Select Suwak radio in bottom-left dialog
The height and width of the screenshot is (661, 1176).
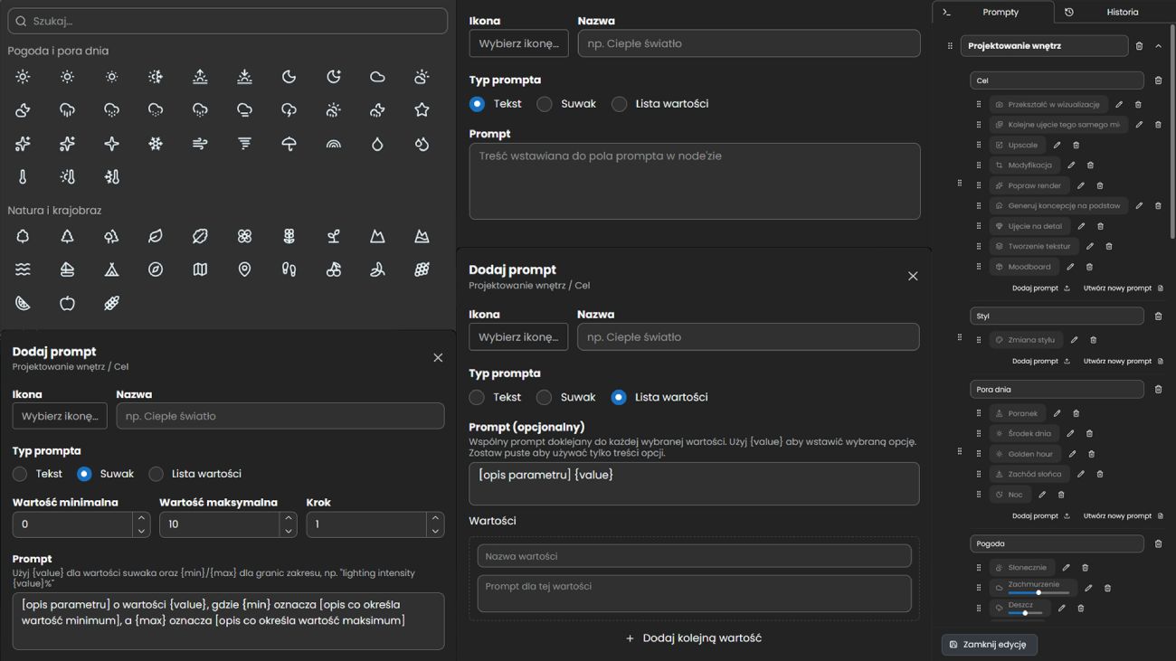(84, 474)
